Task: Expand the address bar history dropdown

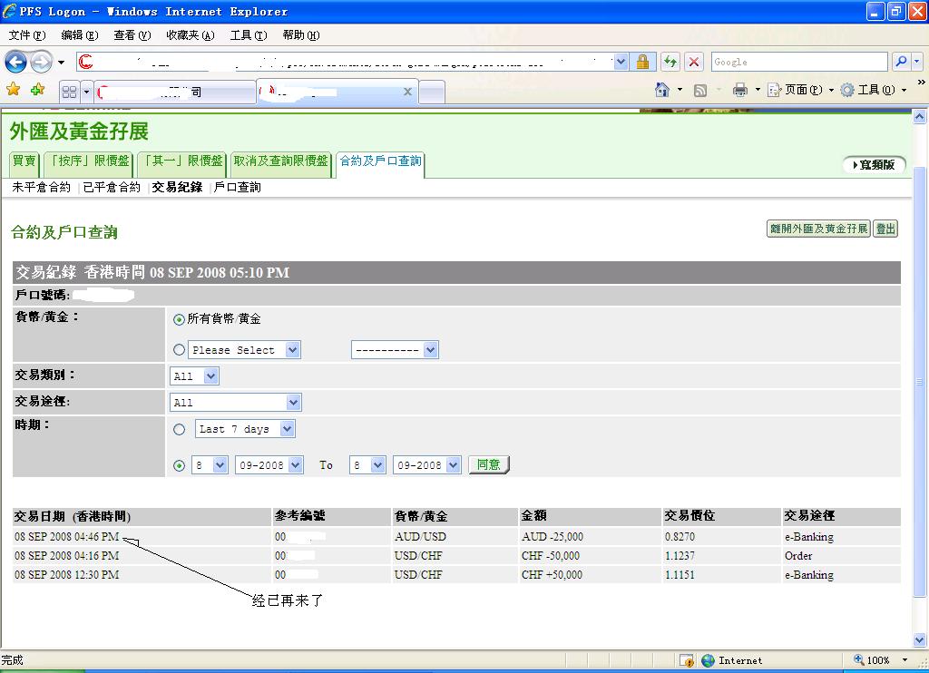Action: (x=621, y=62)
